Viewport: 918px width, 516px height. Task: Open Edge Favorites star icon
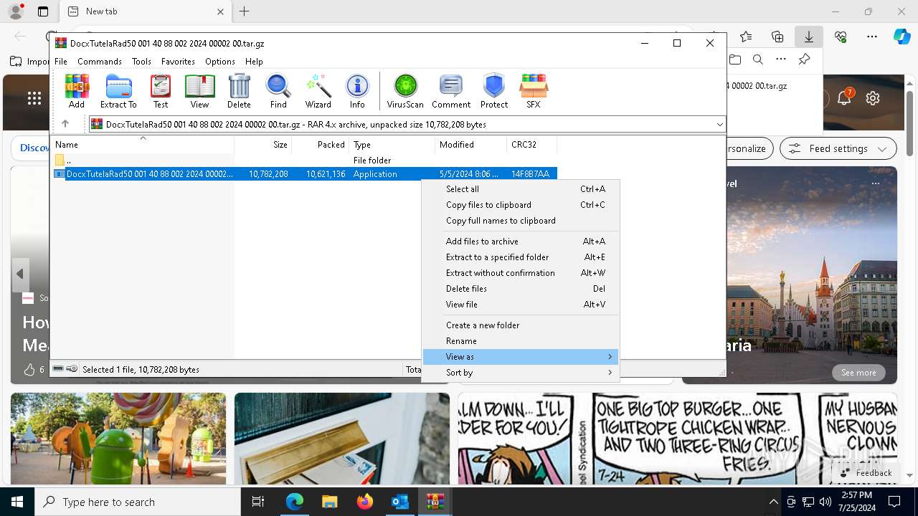pos(746,37)
